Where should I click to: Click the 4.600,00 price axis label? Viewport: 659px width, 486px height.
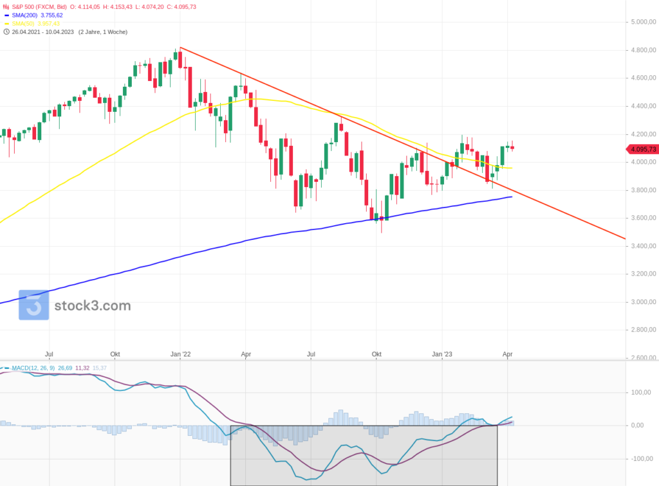(x=644, y=78)
